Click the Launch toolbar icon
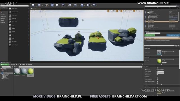 pos(94,5)
